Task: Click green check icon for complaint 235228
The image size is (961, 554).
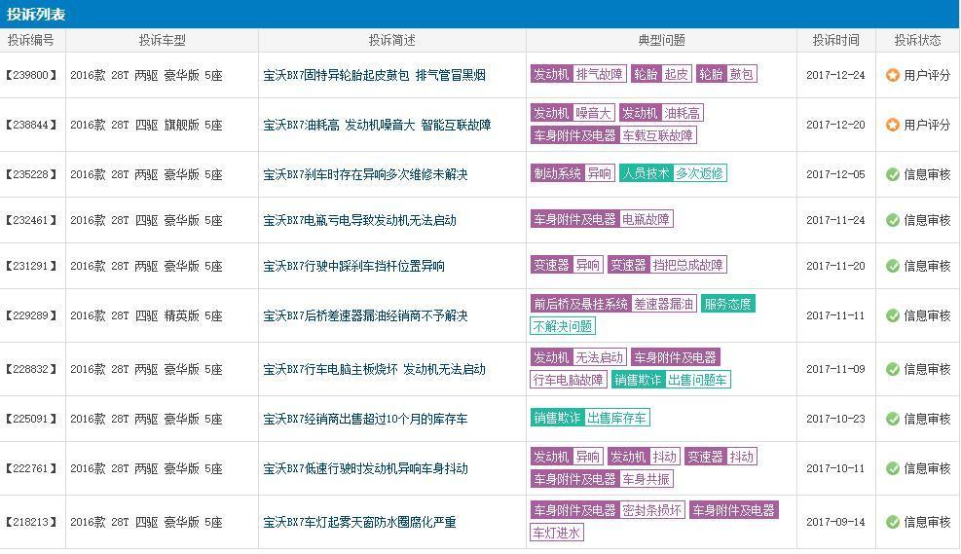Action: tap(893, 174)
